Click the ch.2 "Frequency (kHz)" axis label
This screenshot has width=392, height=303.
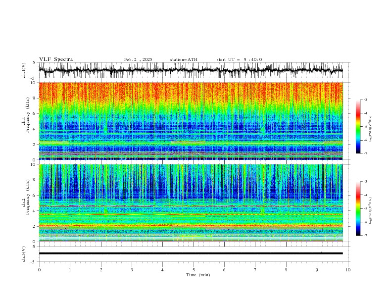[28, 197]
